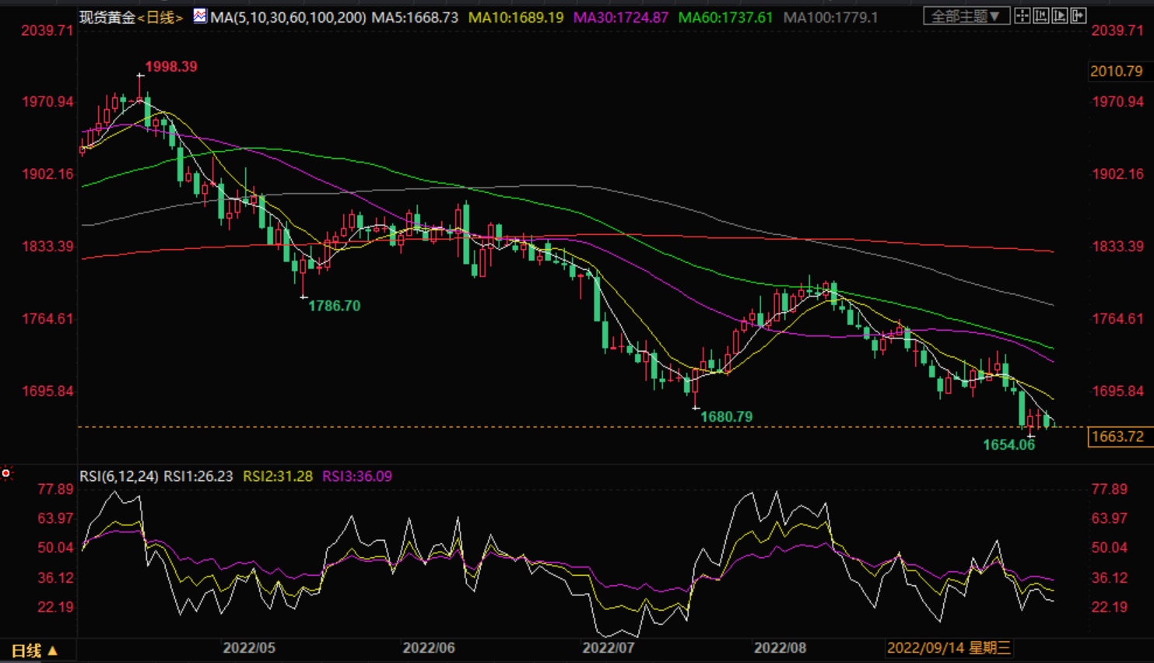Click the 1998.39 high price label

click(x=171, y=67)
